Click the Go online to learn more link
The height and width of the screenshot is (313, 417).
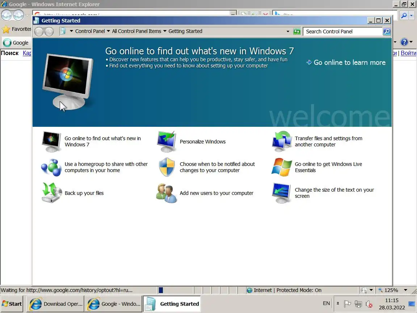346,63
